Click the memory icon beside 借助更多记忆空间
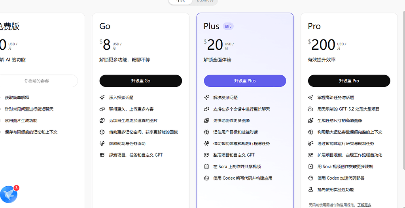The width and height of the screenshot is (405, 208). point(102,132)
